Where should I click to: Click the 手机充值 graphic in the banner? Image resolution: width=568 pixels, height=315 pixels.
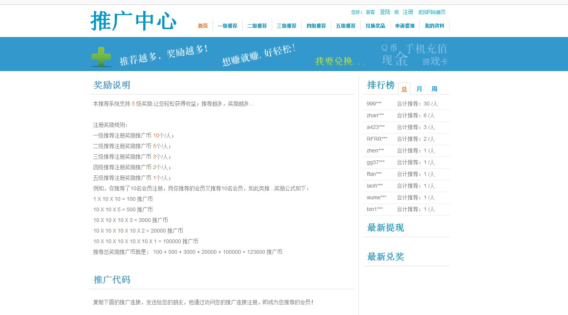coord(426,49)
